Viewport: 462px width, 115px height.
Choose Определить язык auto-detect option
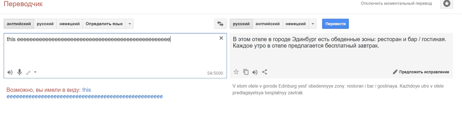pyautogui.click(x=104, y=24)
